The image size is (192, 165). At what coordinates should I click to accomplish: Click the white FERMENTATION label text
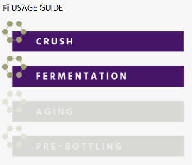(81, 76)
